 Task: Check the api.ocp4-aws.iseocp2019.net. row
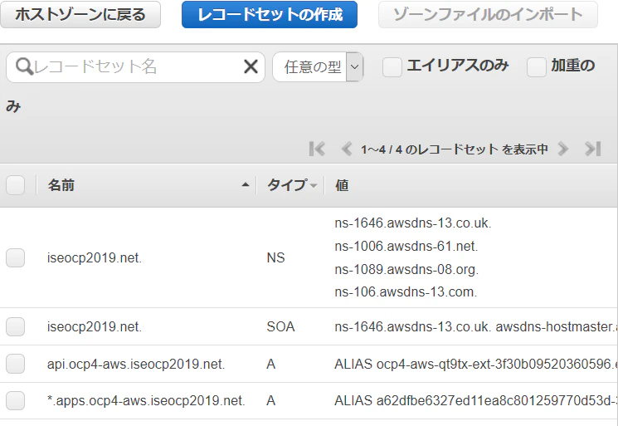(16, 364)
